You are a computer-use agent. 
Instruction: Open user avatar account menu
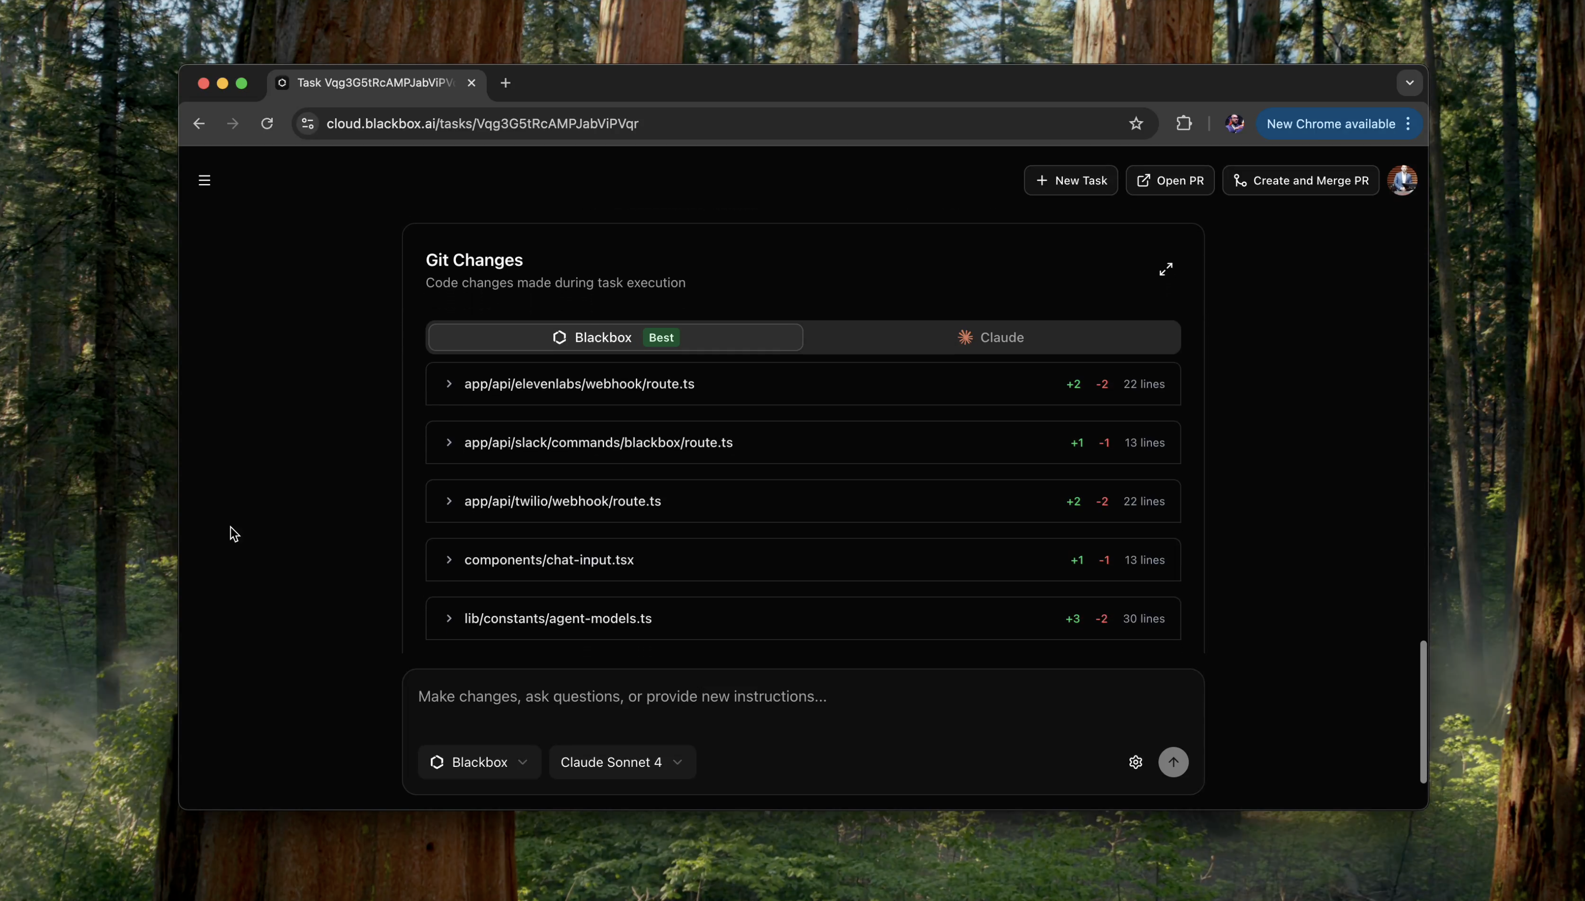point(1402,180)
